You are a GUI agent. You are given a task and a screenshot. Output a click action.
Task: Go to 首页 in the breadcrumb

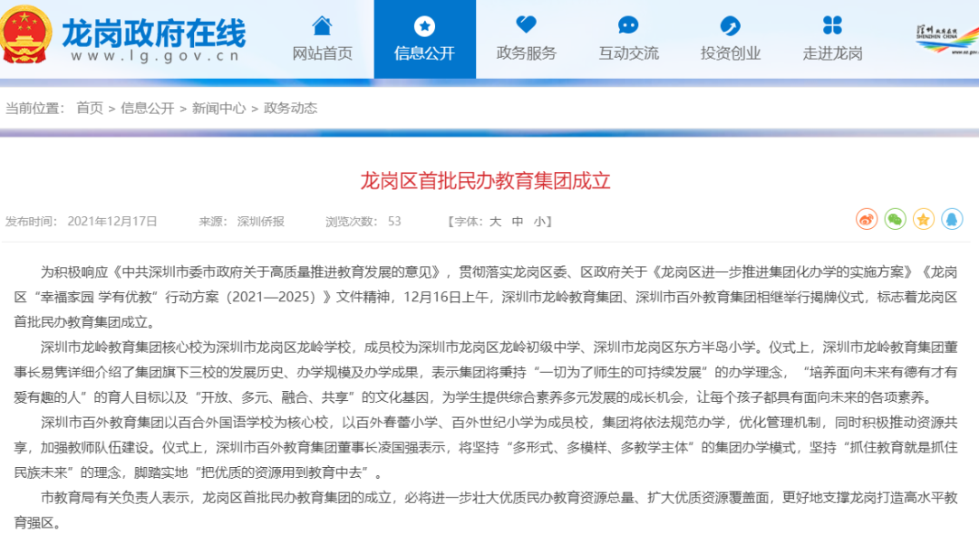[x=89, y=109]
